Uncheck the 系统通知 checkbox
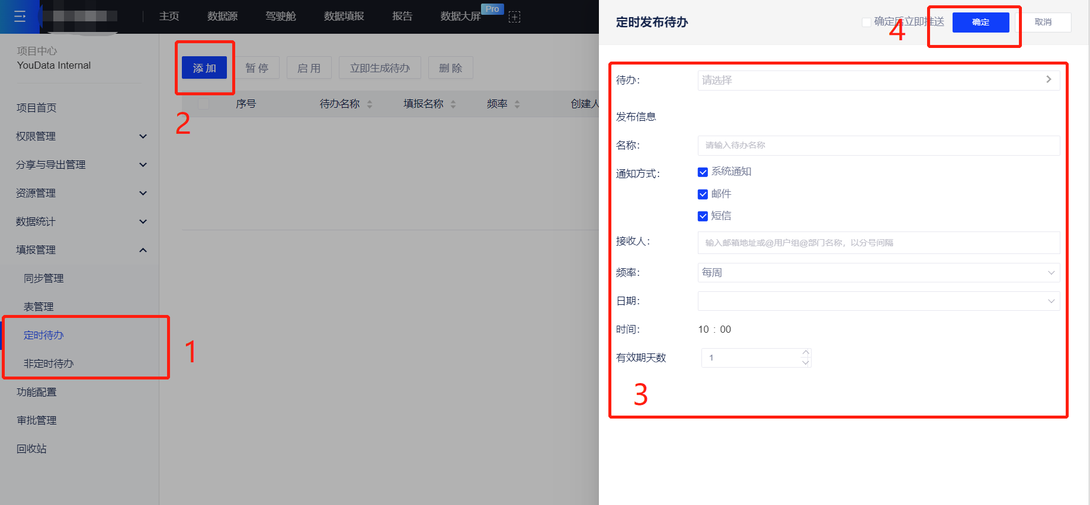This screenshot has width=1090, height=505. (x=703, y=172)
